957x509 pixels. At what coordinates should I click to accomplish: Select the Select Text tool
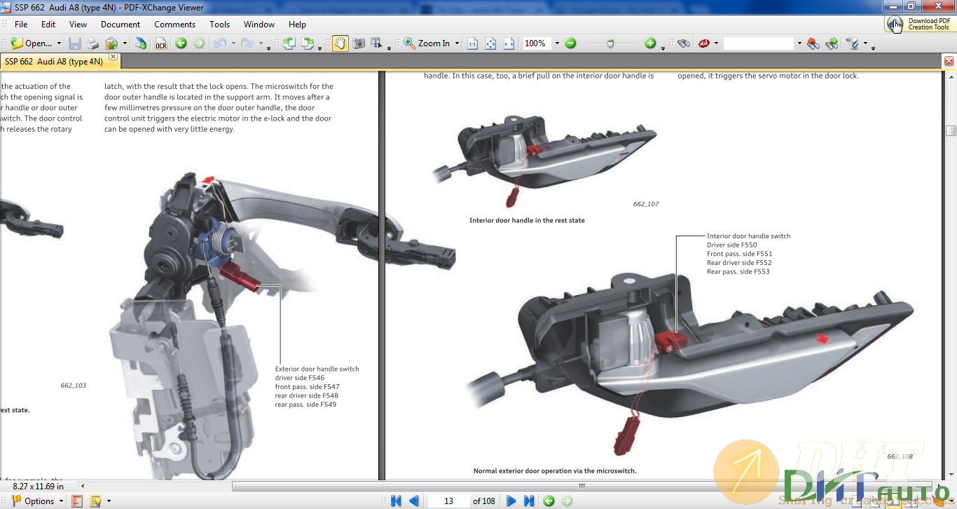pos(376,43)
